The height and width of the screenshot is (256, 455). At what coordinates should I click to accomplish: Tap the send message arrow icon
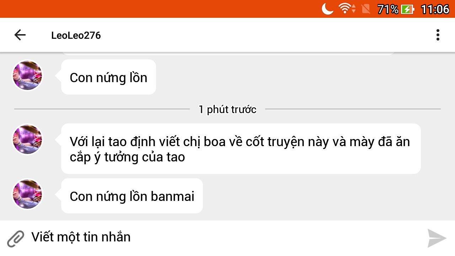coord(437,238)
